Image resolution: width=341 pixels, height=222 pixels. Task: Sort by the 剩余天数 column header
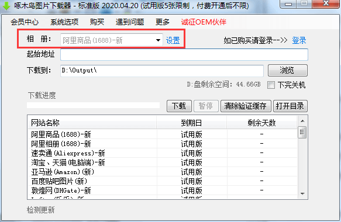coord(261,123)
